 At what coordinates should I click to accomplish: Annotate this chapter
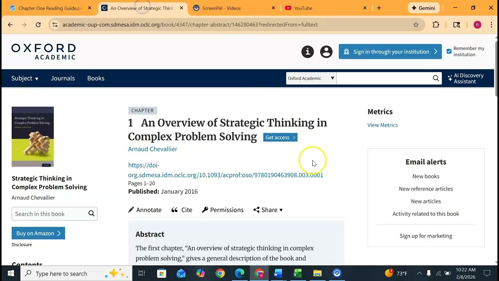(x=145, y=210)
